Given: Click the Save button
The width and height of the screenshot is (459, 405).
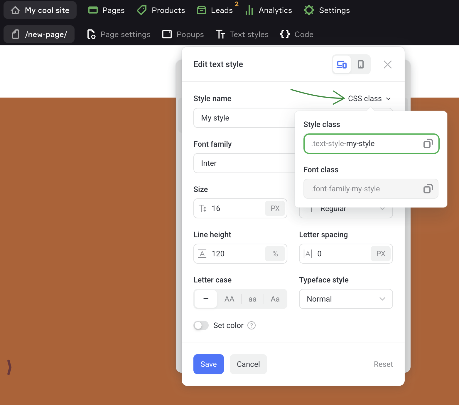Looking at the screenshot, I should (x=208, y=364).
